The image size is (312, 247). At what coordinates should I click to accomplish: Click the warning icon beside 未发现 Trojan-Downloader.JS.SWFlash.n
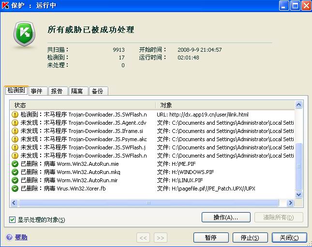(15, 156)
